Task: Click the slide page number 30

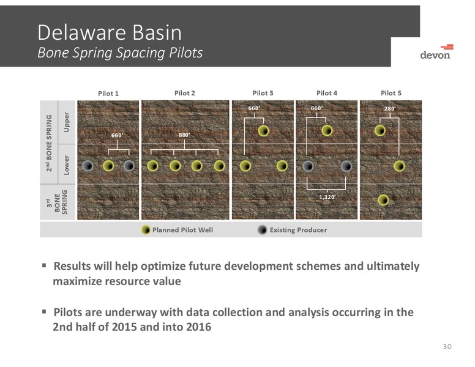Action: 447,346
